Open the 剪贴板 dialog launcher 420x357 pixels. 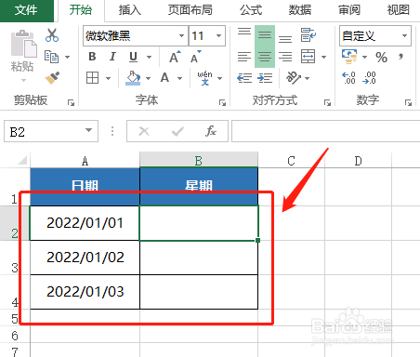[71, 102]
